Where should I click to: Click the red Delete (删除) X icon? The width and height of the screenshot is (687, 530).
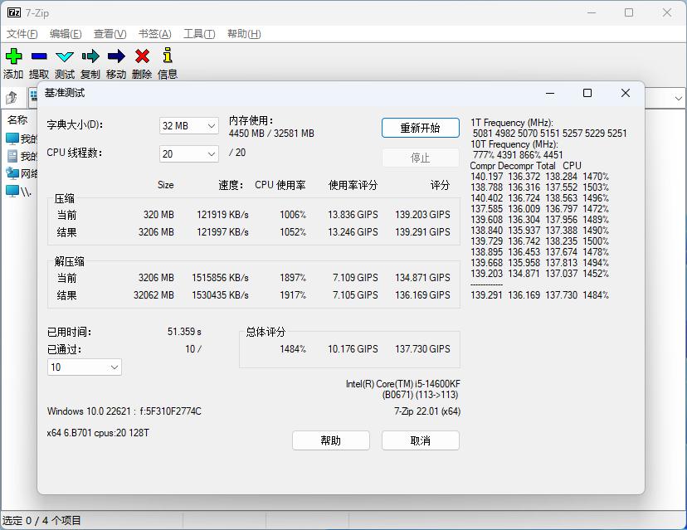tap(142, 56)
